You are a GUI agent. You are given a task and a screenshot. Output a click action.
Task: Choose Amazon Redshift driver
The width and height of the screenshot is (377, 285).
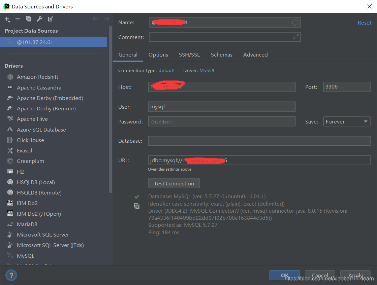[37, 77]
